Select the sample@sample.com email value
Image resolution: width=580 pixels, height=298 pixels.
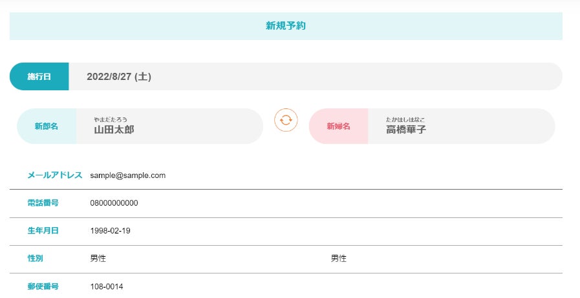[128, 175]
